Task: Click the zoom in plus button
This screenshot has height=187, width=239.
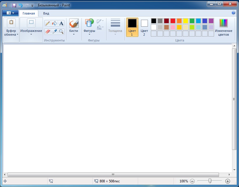Action: point(228,181)
